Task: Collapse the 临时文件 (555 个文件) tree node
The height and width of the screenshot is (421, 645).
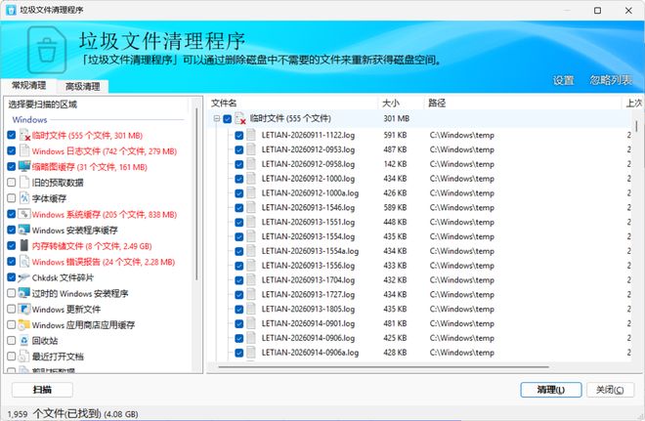Action: click(x=216, y=119)
